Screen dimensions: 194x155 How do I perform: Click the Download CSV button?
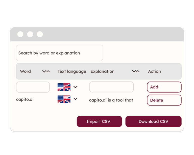[x=153, y=121]
